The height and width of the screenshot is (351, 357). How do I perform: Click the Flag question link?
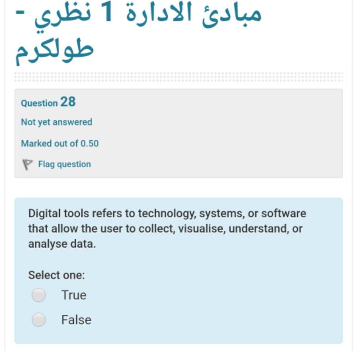64,164
